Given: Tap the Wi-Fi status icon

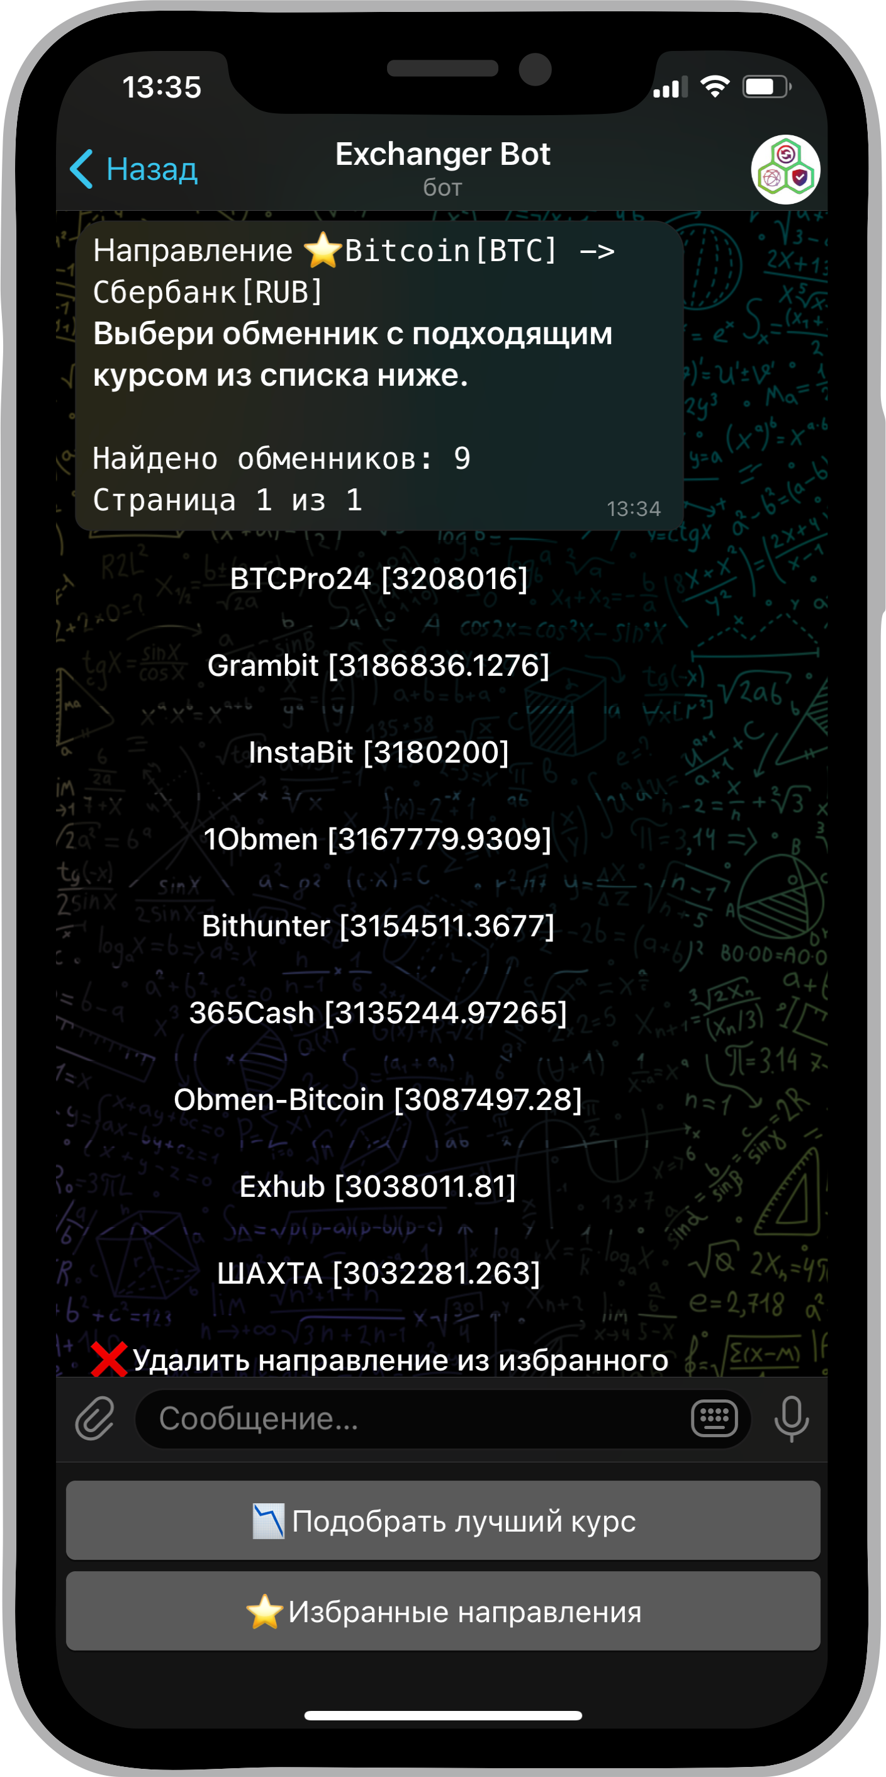Looking at the screenshot, I should [715, 87].
